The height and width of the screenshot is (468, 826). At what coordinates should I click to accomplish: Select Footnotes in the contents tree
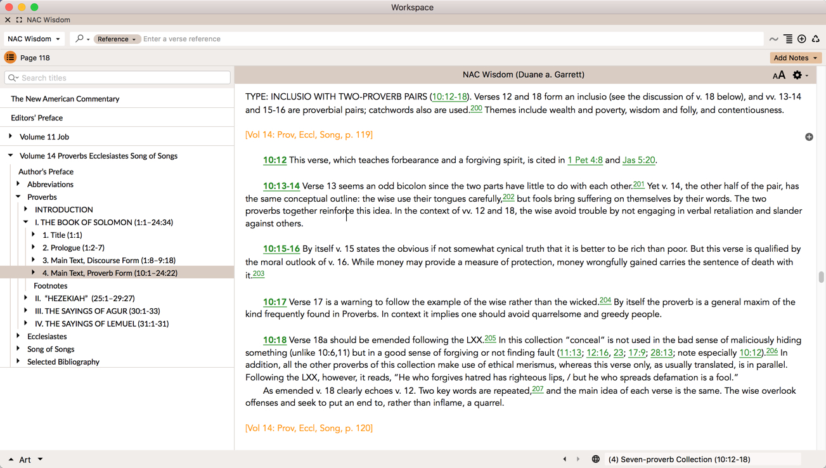coord(51,285)
